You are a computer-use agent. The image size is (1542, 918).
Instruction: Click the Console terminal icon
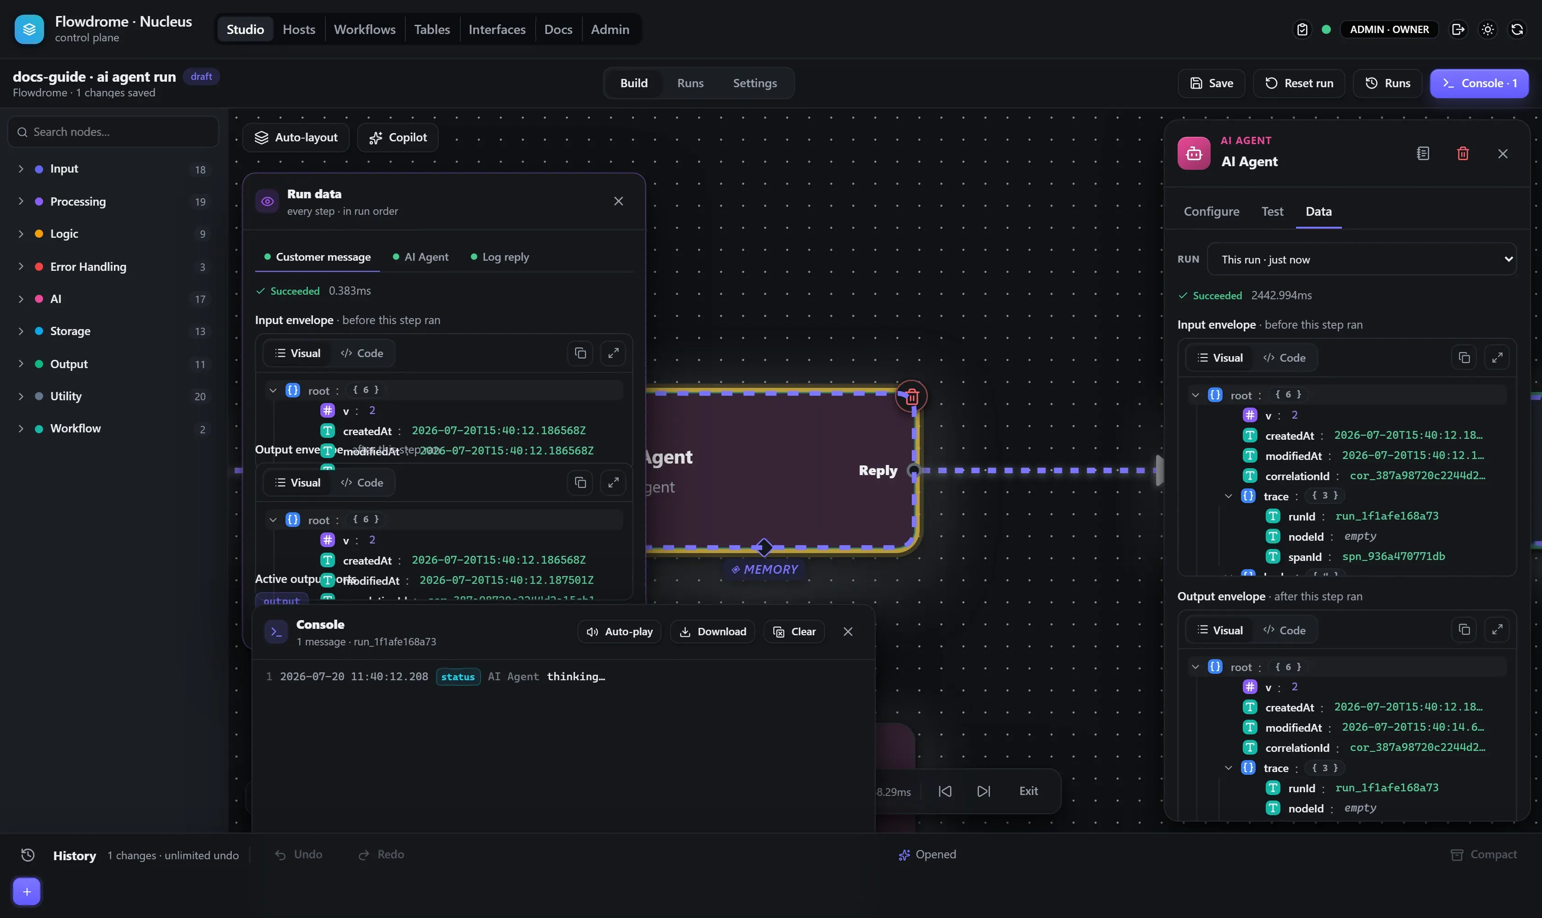pyautogui.click(x=276, y=632)
